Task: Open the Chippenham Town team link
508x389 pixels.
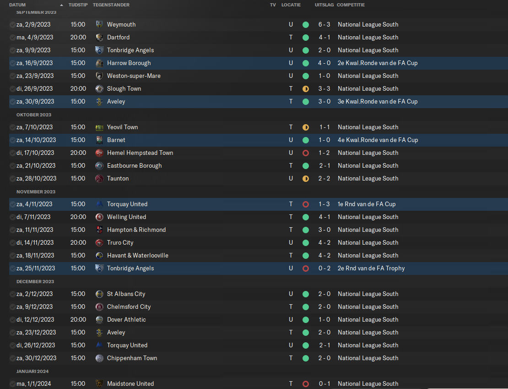Action: [132, 358]
